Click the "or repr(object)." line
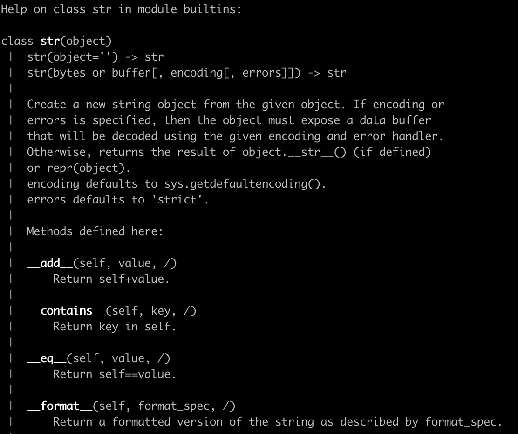518x434 pixels. [79, 168]
